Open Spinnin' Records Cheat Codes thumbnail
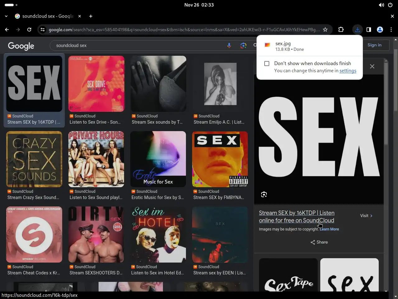Viewport: 398px width, 299px height. pyautogui.click(x=34, y=235)
